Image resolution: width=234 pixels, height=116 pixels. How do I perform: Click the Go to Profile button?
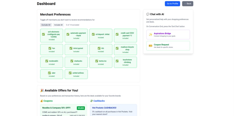click(172, 3)
